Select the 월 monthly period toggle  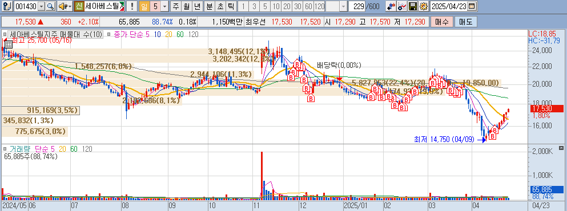[186, 6]
